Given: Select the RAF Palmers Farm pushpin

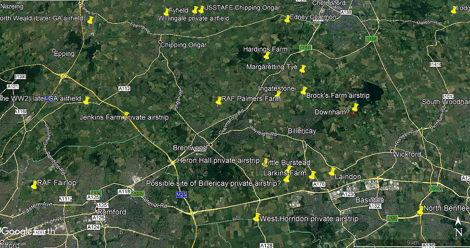Looking at the screenshot, I should click(219, 101).
